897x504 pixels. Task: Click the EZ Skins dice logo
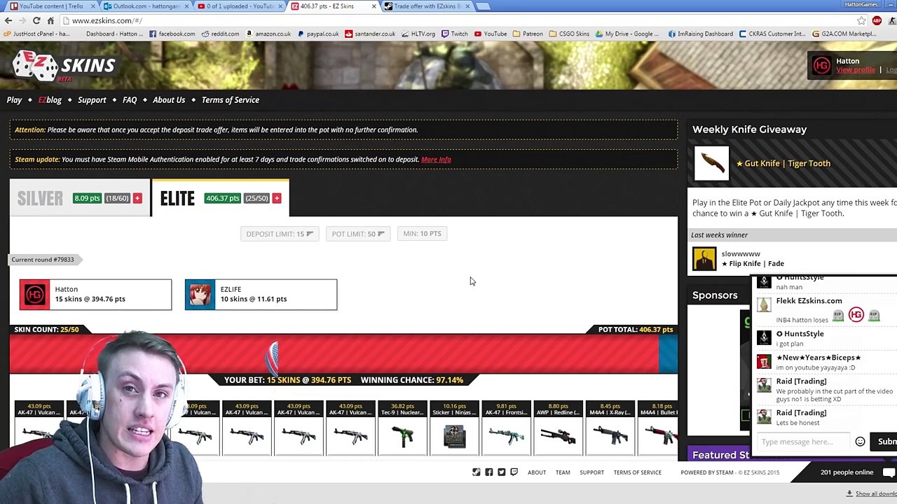point(63,66)
